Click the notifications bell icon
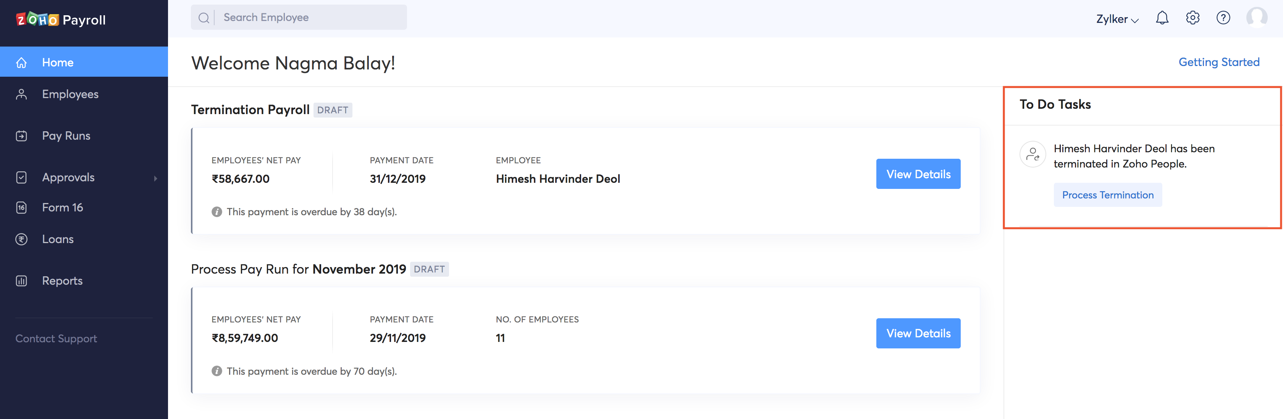Screen dimensions: 1283x419 click(x=1162, y=18)
